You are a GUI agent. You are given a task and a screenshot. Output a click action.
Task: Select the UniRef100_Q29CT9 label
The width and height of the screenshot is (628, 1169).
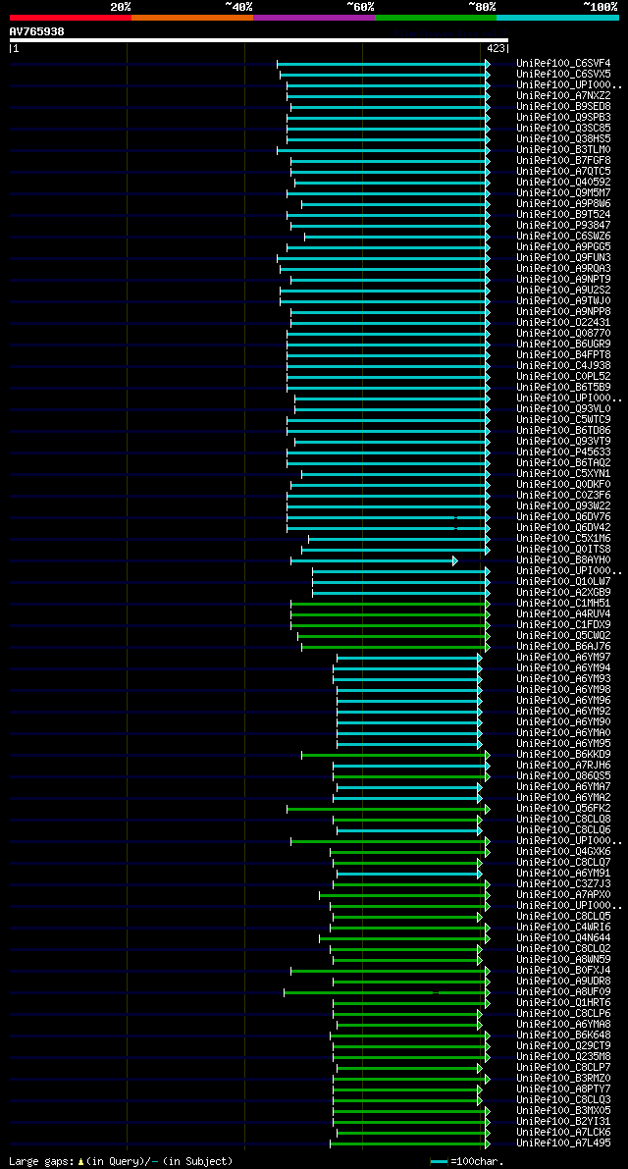pos(563,1046)
